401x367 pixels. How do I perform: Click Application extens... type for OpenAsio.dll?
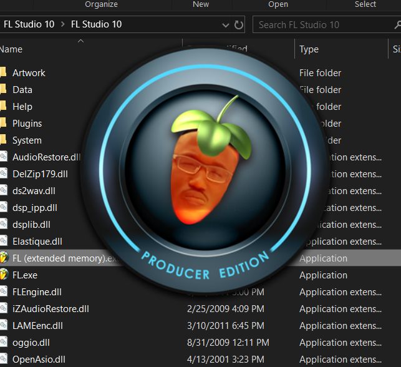click(341, 360)
